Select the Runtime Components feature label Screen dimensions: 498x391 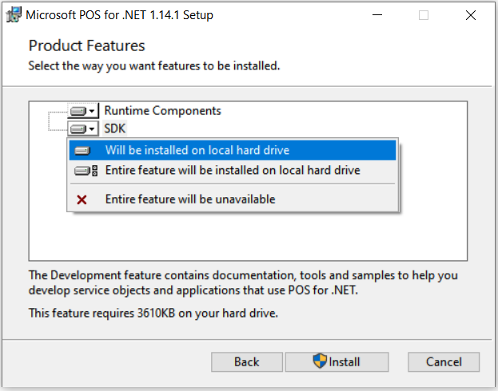tap(162, 111)
